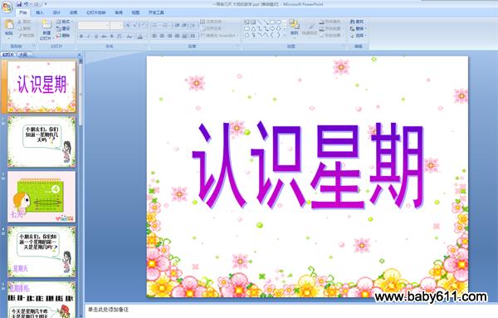Open the Select (选择) dropdown
Image resolution: width=498 pixels, height=318 pixels.
click(x=358, y=36)
